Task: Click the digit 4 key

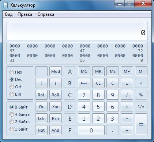Action: (x=84, y=107)
